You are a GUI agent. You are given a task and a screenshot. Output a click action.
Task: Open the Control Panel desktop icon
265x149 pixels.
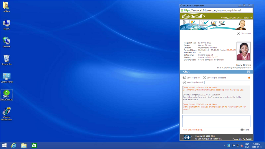[x=6, y=78]
